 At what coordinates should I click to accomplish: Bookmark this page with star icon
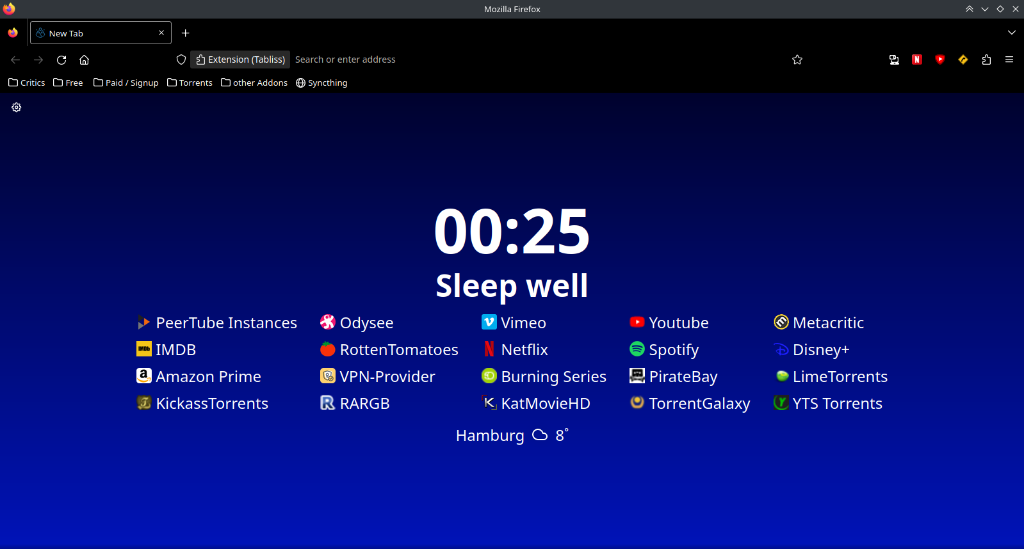[x=797, y=60]
